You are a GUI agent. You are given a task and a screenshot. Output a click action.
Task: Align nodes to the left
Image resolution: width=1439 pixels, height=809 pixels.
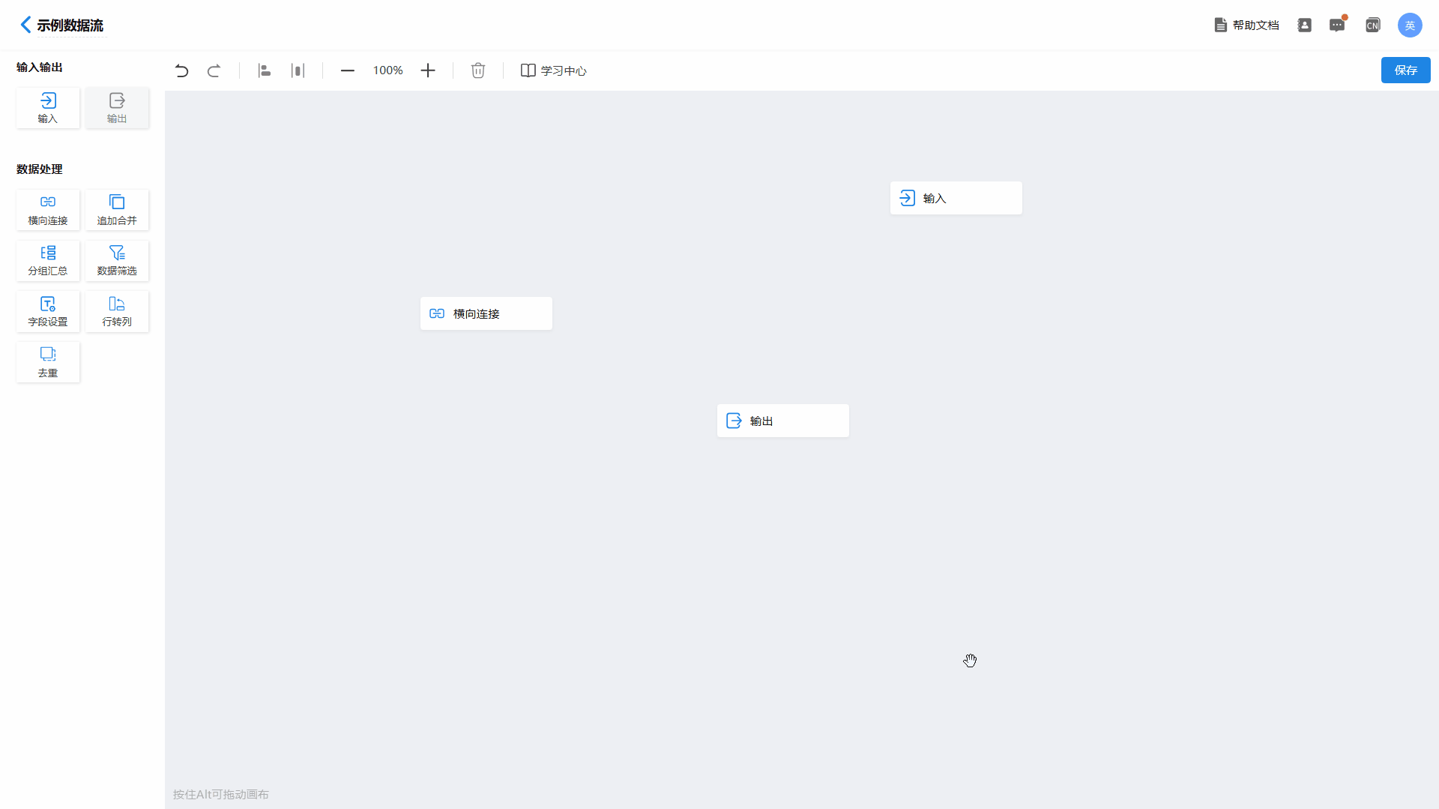tap(265, 70)
